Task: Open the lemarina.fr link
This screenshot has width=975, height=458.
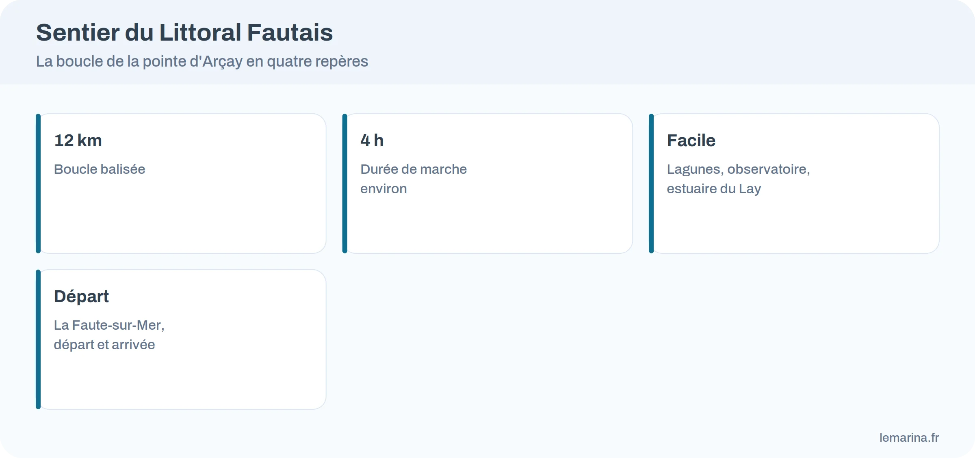Action: point(909,437)
